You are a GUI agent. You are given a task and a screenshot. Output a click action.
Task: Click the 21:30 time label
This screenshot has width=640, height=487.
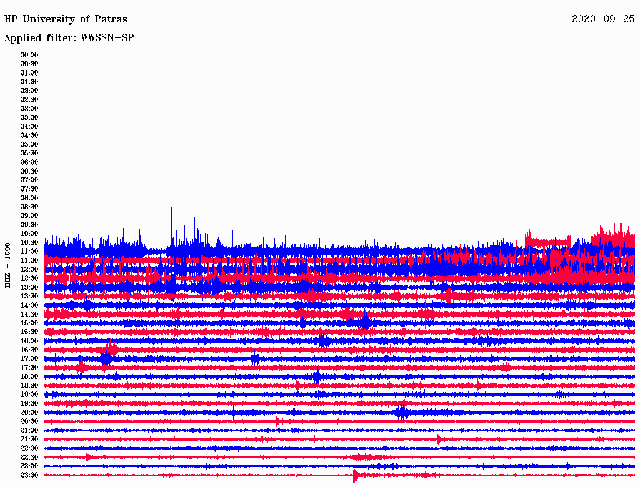point(29,440)
